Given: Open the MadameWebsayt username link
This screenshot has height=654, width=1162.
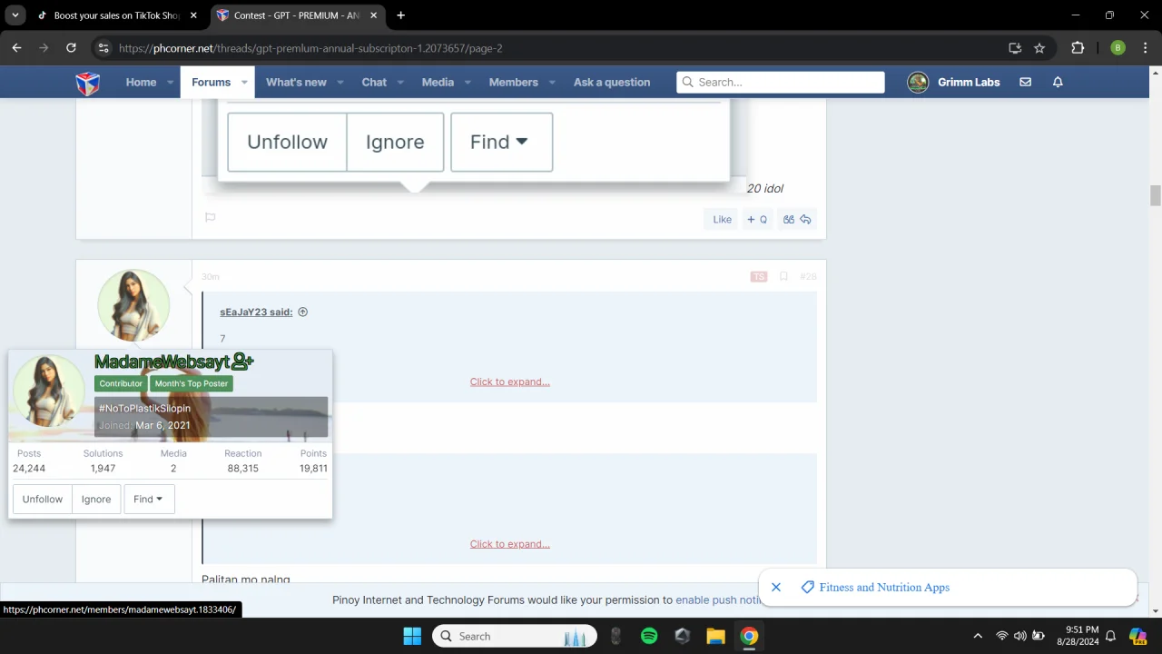Looking at the screenshot, I should pyautogui.click(x=162, y=362).
